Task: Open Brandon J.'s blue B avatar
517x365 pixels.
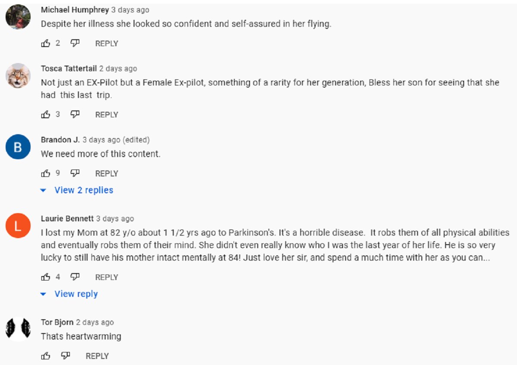Action: (18, 147)
